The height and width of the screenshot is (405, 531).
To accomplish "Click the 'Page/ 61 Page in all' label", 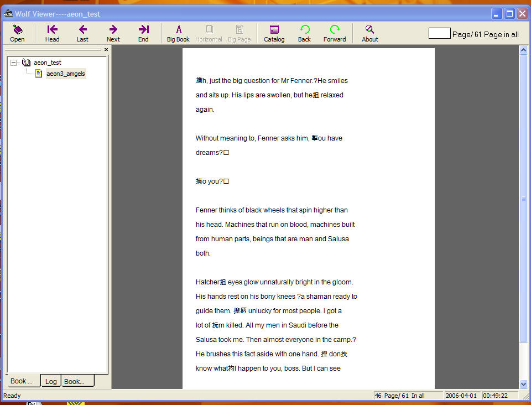I will click(x=485, y=34).
